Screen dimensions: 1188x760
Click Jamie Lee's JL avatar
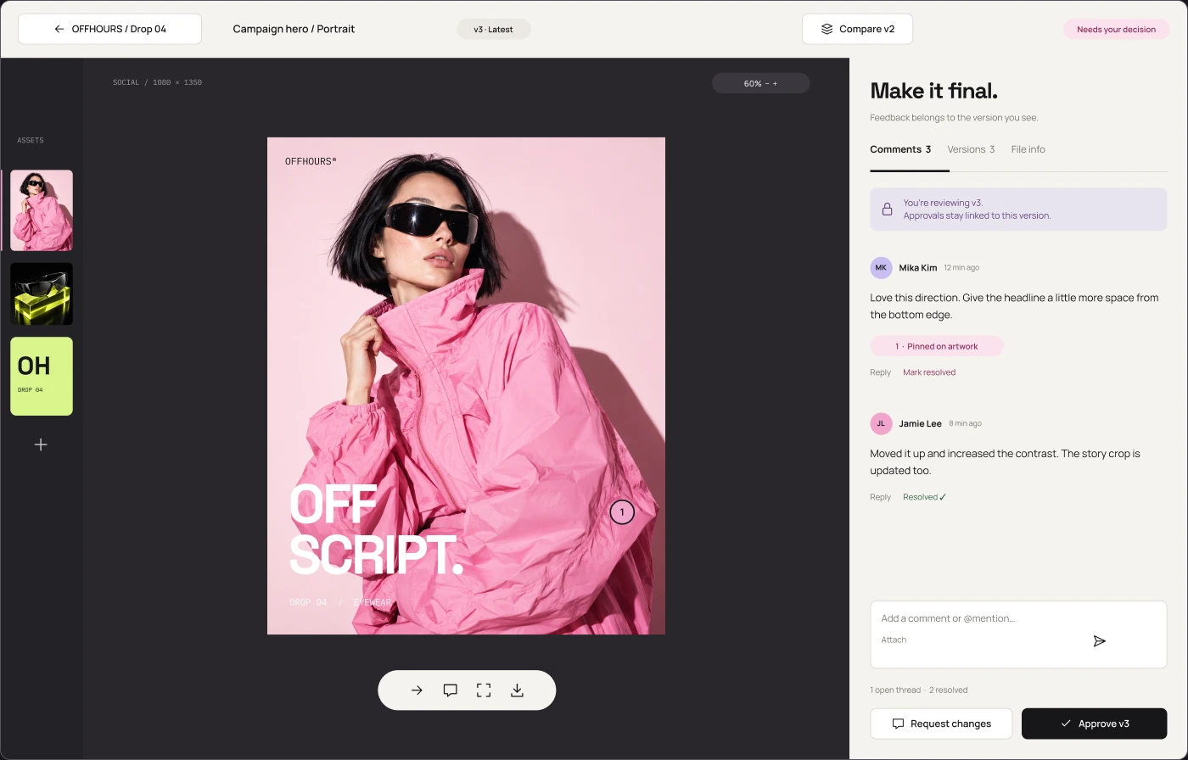(881, 423)
